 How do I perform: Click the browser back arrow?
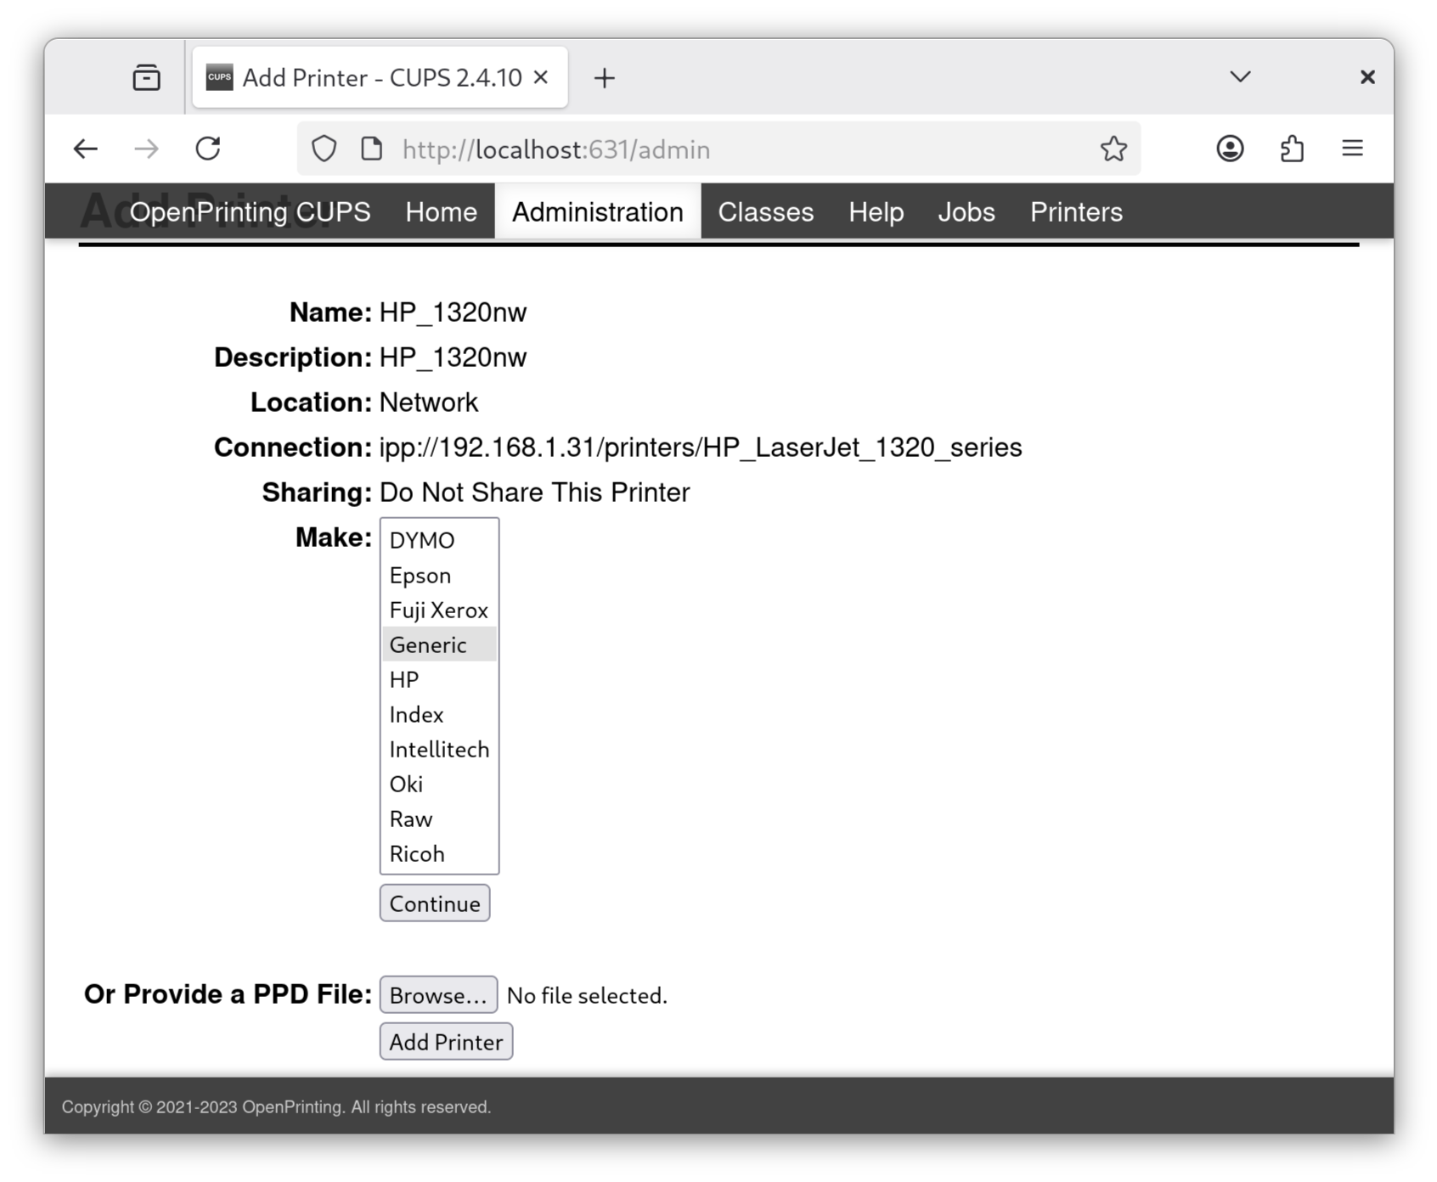click(86, 149)
